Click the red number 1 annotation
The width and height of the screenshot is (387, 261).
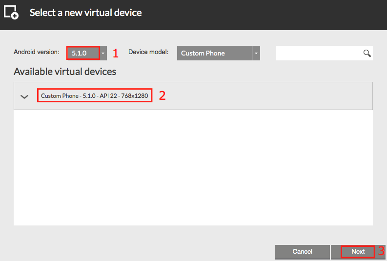[116, 53]
